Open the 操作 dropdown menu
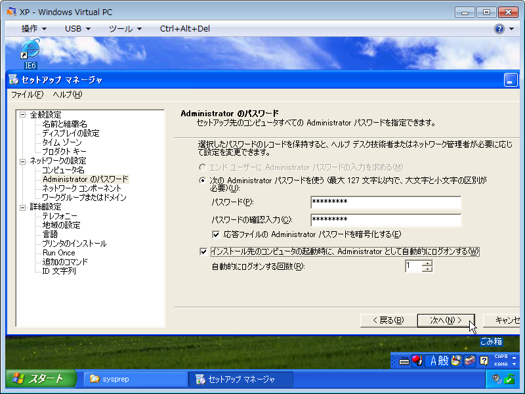 (x=34, y=29)
